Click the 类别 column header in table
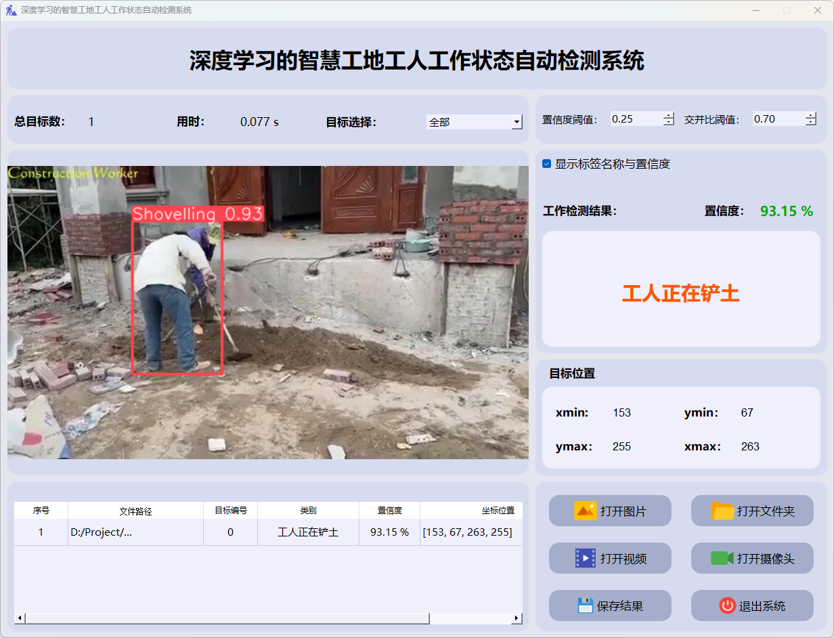The image size is (834, 638). click(x=308, y=511)
